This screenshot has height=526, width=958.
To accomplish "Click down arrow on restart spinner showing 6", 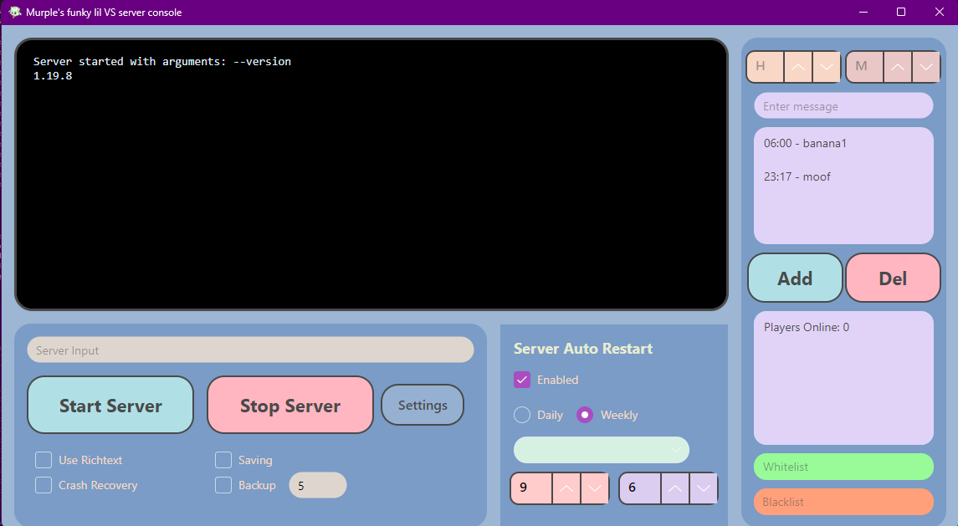I will 704,488.
